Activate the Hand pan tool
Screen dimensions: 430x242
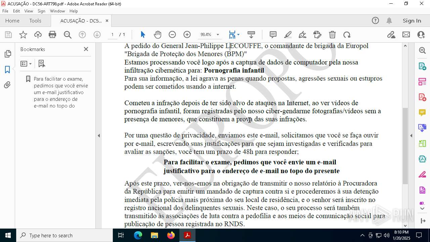158,35
